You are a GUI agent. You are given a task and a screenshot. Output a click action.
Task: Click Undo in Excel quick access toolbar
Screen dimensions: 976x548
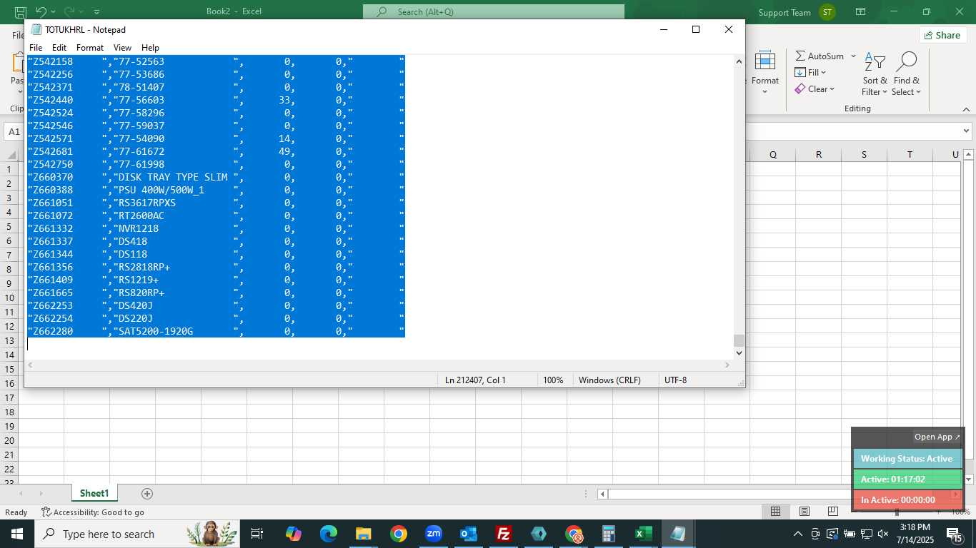41,12
